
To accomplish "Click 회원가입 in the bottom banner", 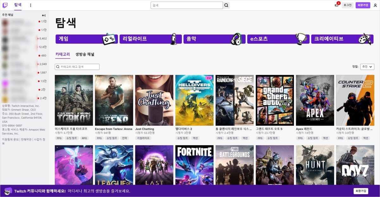I will [361, 191].
